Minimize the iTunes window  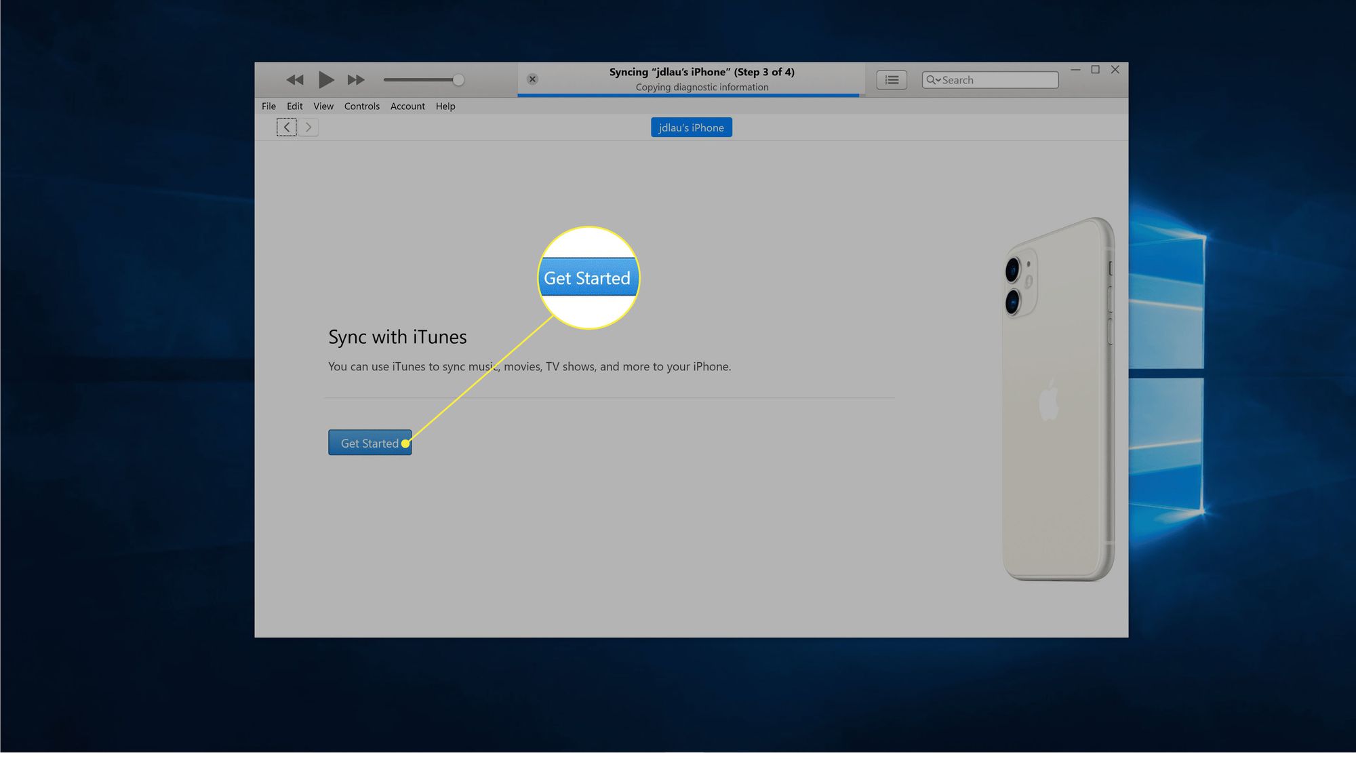(1075, 70)
